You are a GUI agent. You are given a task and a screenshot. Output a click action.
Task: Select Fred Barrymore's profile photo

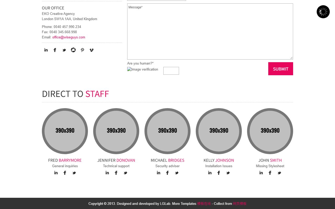[65, 131]
